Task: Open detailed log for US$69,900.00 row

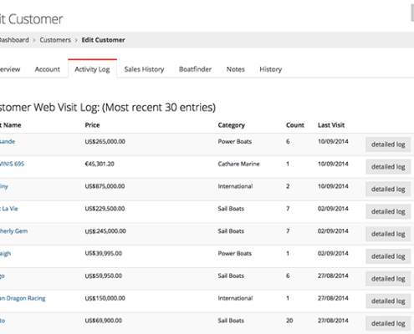Action: coord(388,324)
